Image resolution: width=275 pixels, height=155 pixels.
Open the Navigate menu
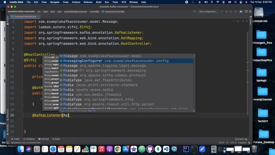coord(55,2)
